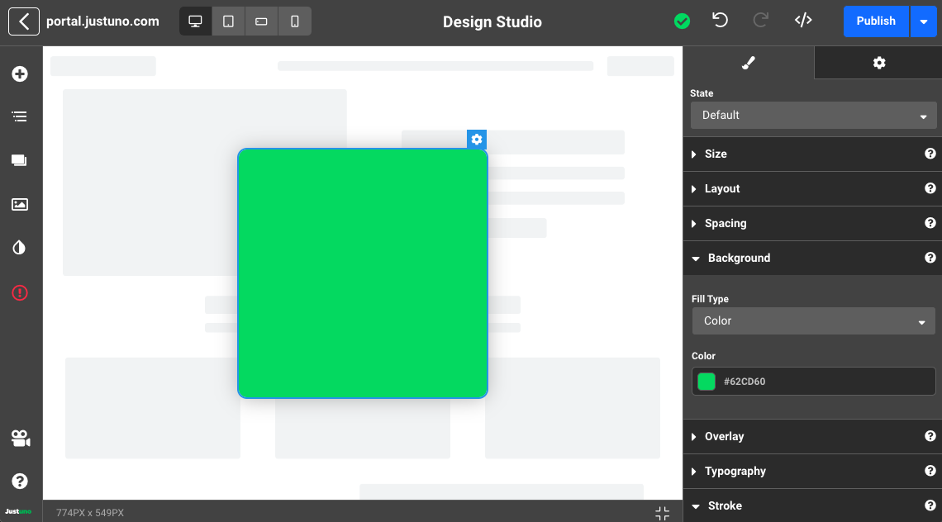The width and height of the screenshot is (942, 522).
Task: Switch to desktop device preview
Action: tap(196, 21)
